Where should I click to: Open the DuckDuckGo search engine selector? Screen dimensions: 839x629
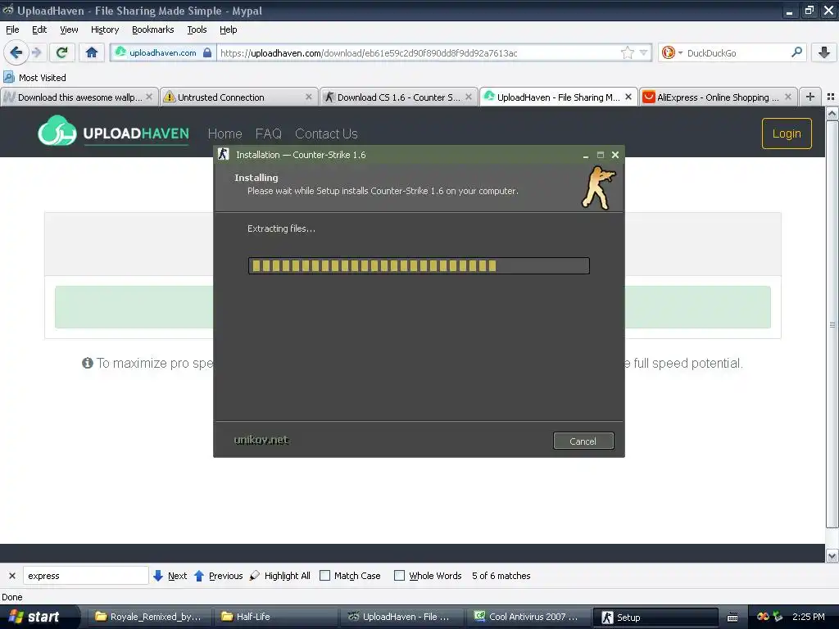[672, 52]
